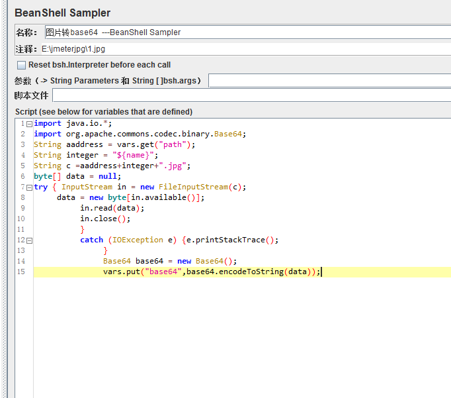The image size is (451, 398).
Task: Click line number 15 in the gutter
Action: 21,272
